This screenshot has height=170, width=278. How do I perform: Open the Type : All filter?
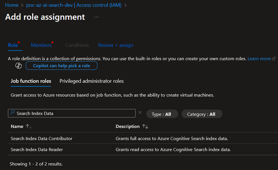pyautogui.click(x=162, y=114)
